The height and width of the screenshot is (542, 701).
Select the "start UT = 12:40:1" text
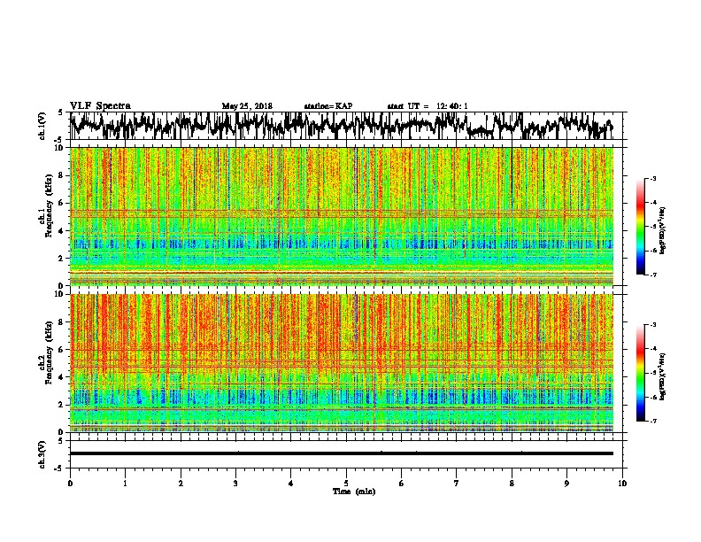[x=428, y=106]
